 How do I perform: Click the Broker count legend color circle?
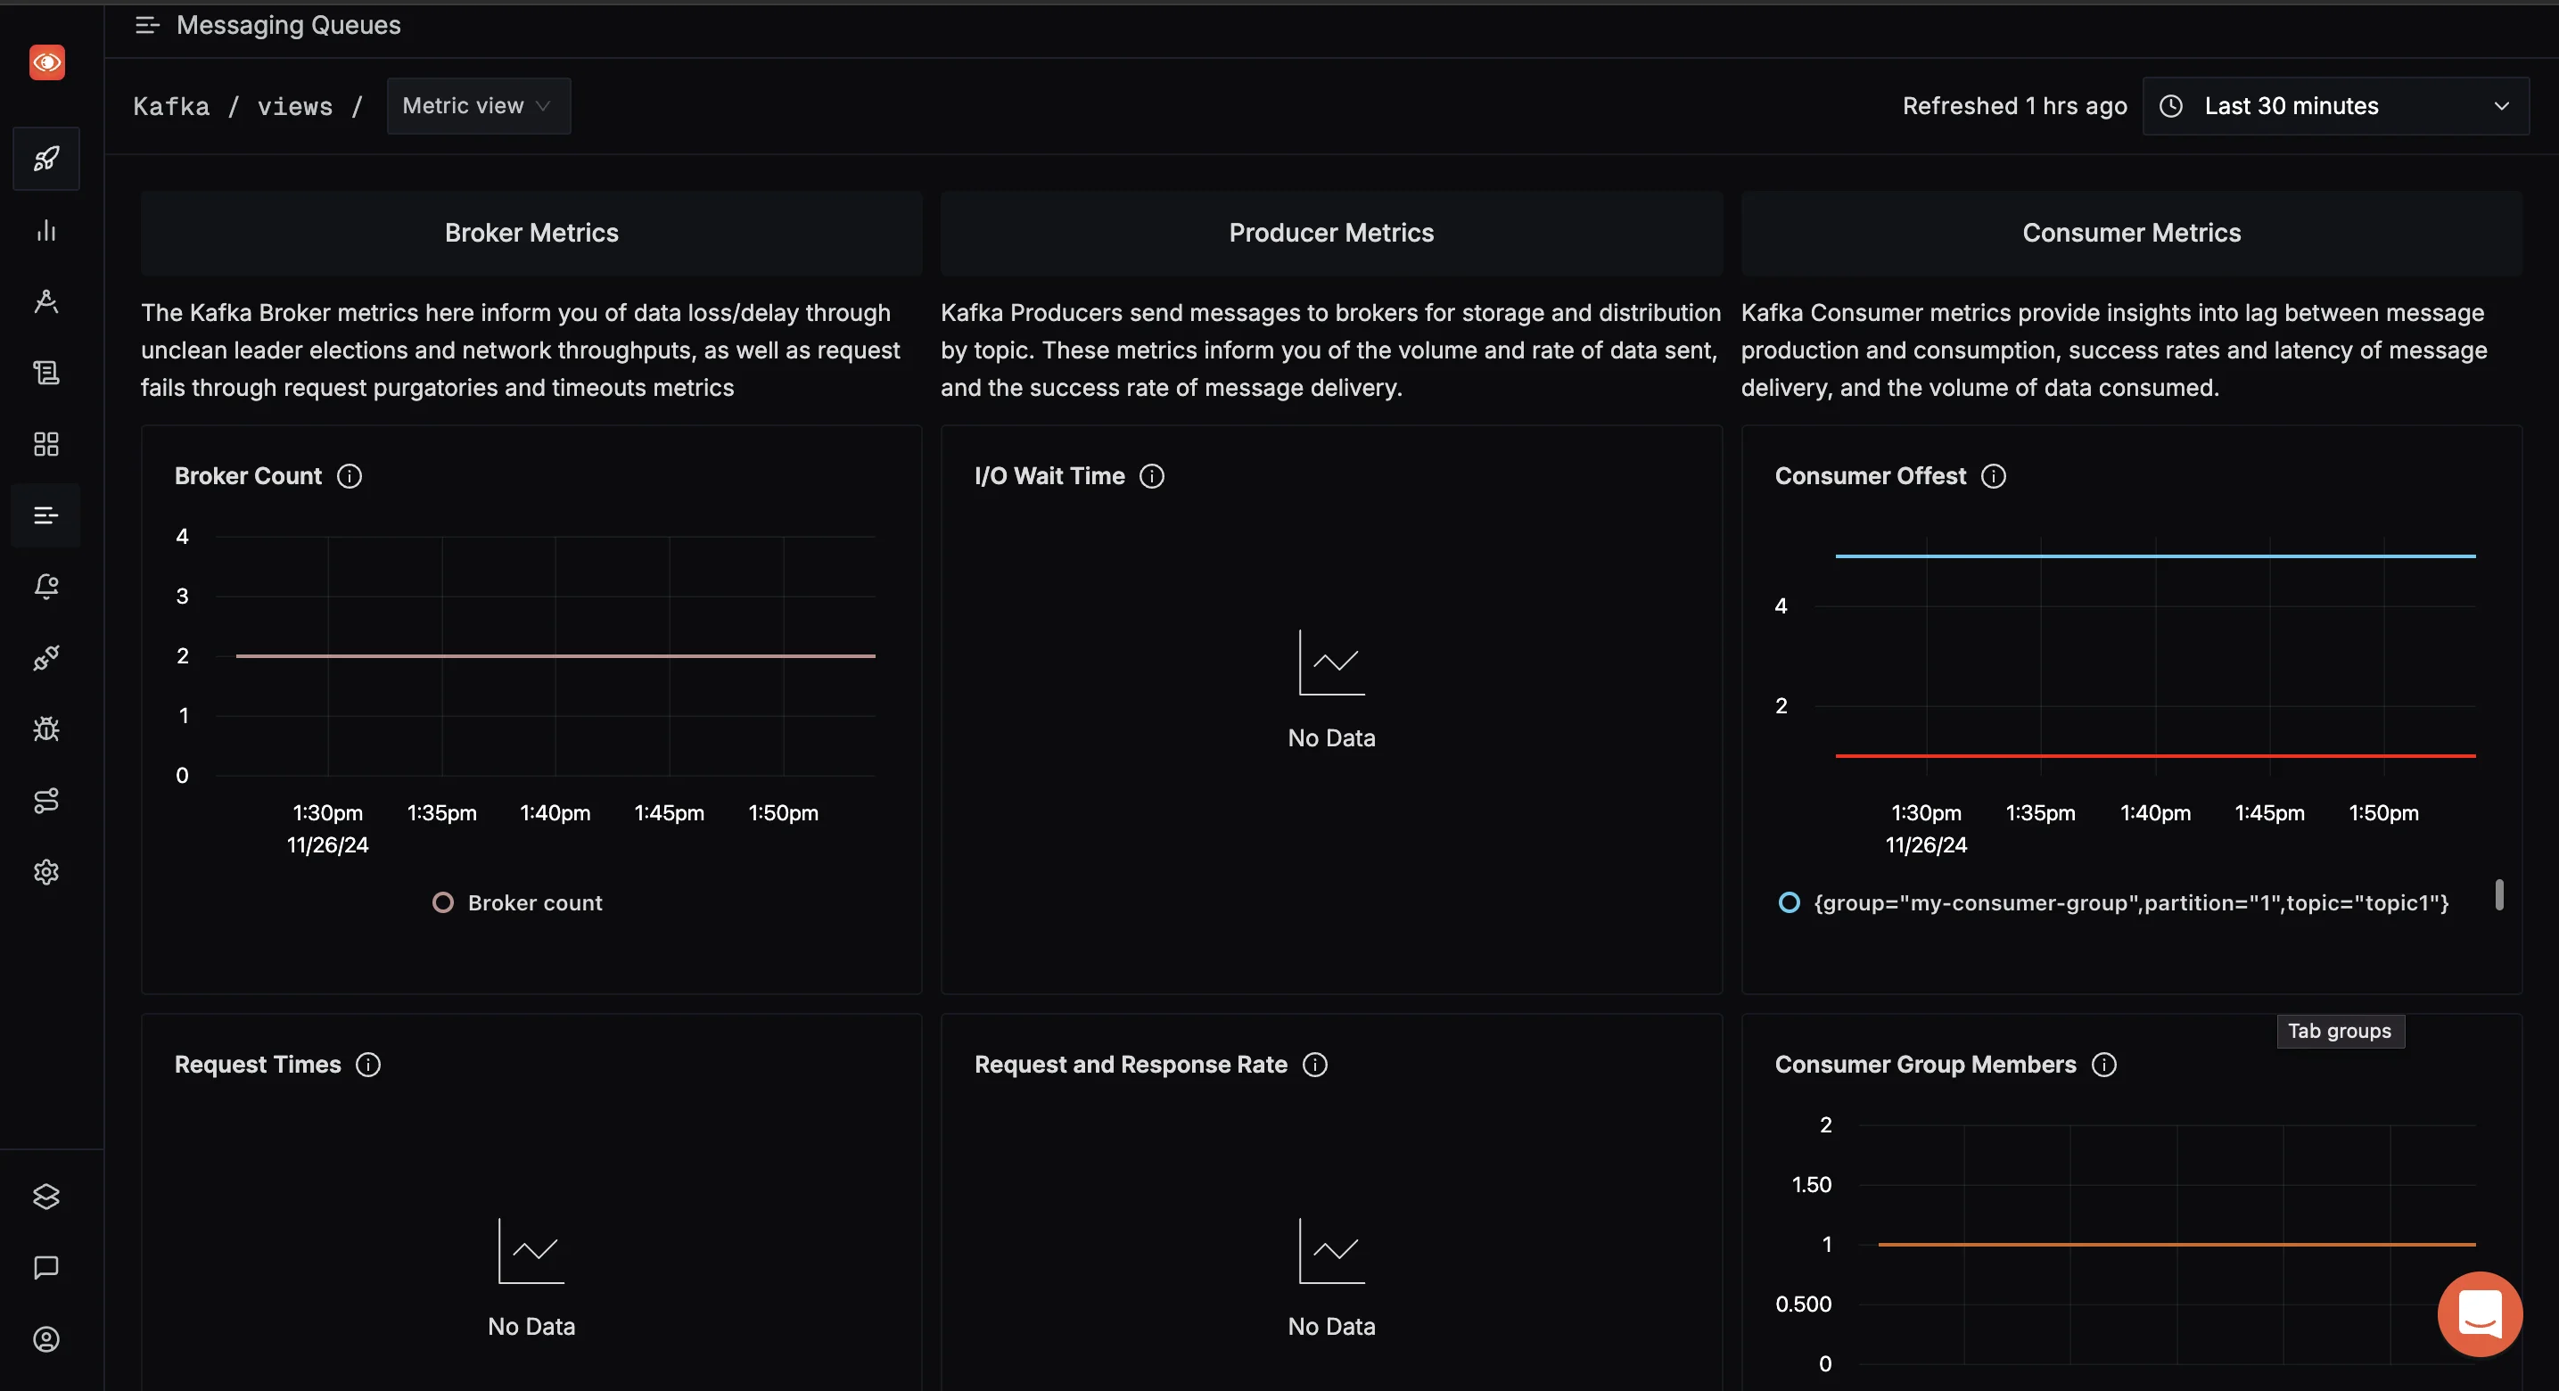point(443,903)
